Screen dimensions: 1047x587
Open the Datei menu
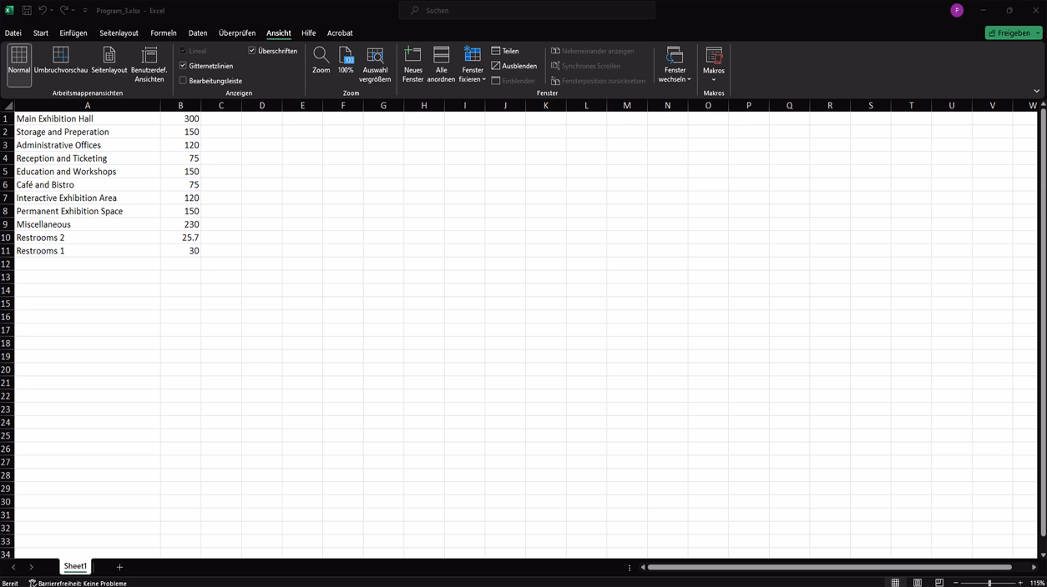[13, 33]
